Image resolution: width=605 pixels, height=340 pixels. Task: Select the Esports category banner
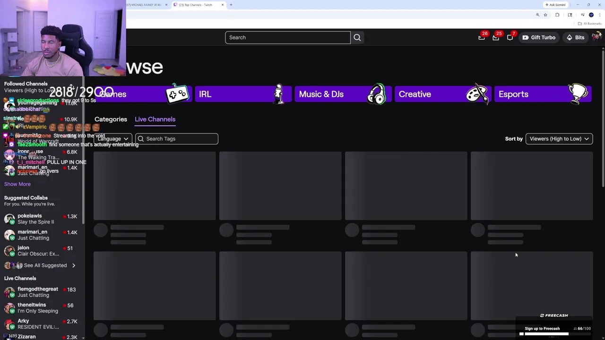[x=543, y=94]
